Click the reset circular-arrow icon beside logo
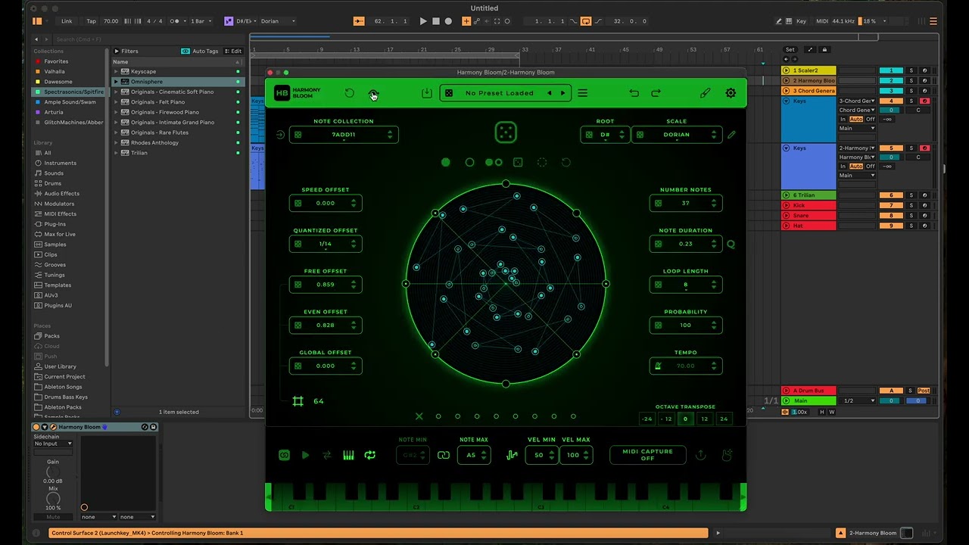The image size is (969, 545). coord(349,93)
